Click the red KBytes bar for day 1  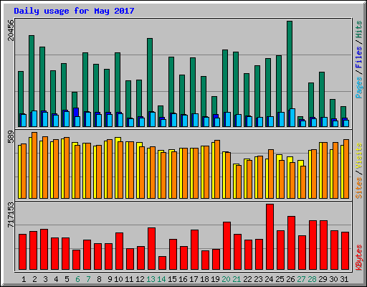tap(22, 252)
